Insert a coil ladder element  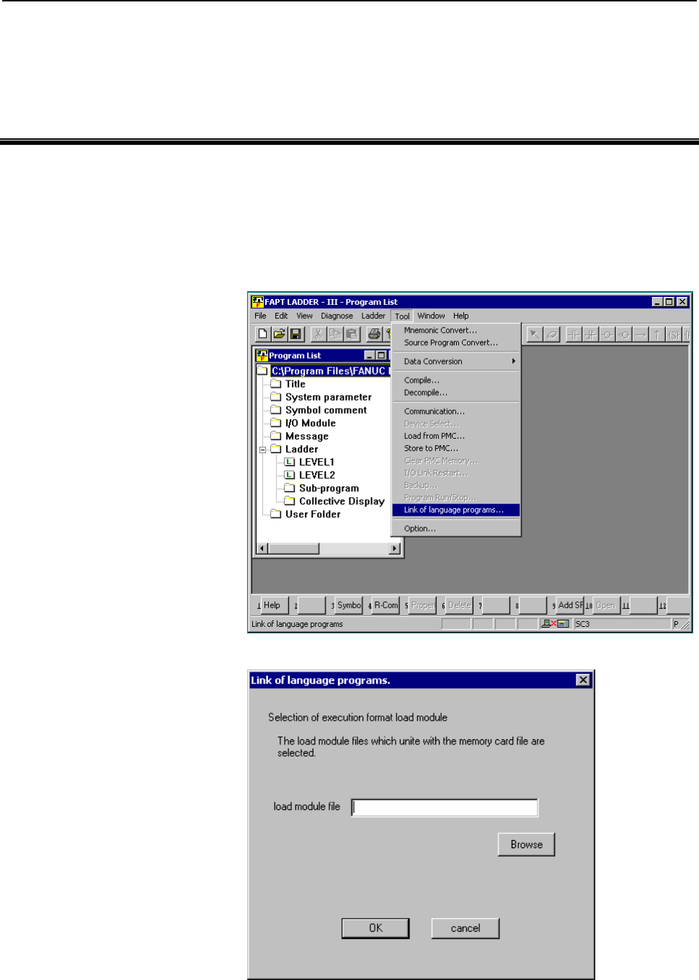pos(607,334)
